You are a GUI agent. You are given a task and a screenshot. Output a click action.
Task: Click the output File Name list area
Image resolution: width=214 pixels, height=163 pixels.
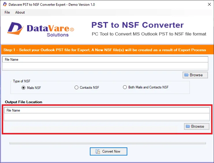click(107, 114)
